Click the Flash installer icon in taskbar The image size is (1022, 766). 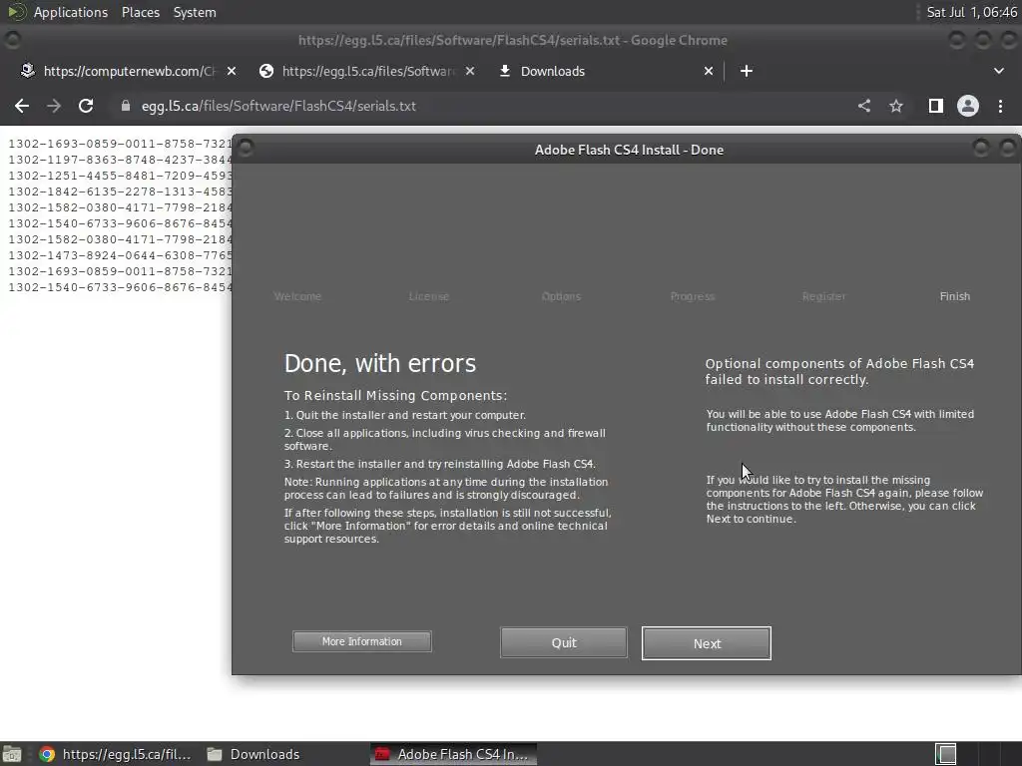[382, 754]
